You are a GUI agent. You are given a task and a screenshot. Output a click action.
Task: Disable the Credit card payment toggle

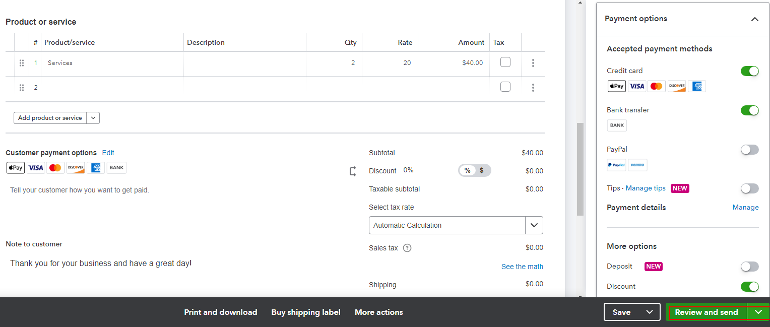[750, 71]
